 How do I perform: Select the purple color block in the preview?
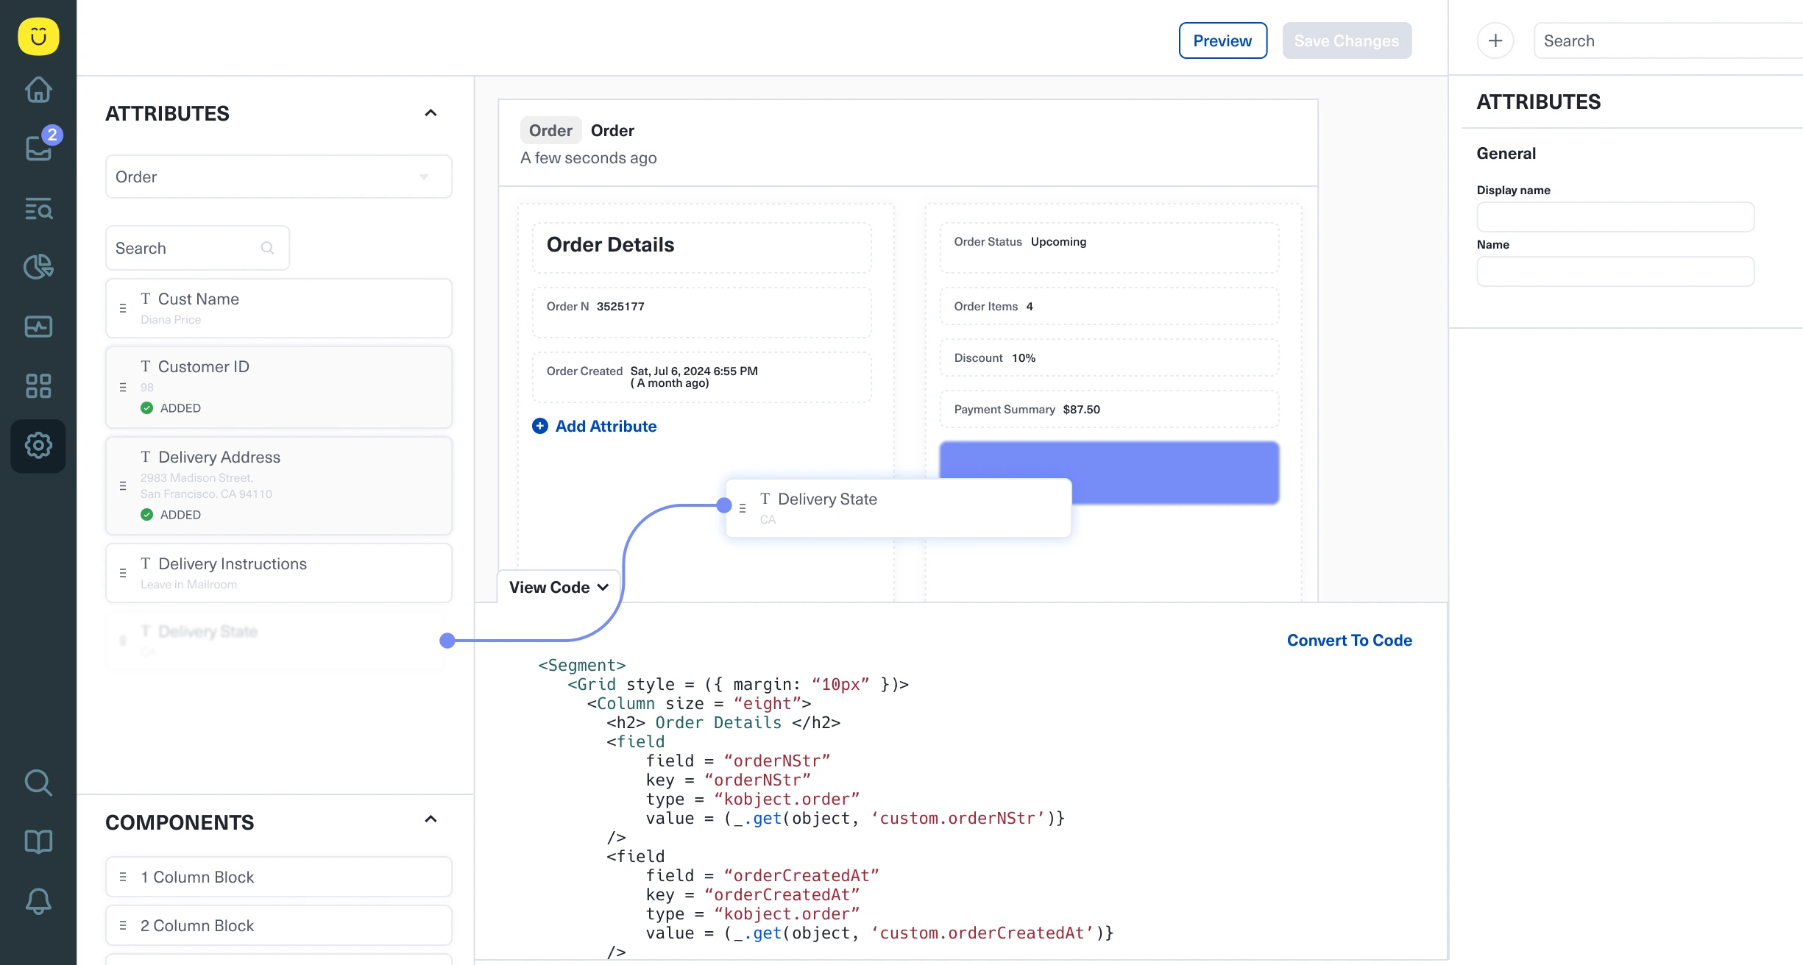tap(1110, 472)
